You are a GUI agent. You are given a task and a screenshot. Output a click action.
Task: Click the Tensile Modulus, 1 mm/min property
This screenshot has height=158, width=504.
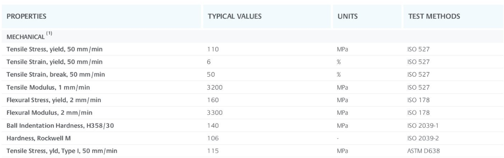tap(48, 87)
